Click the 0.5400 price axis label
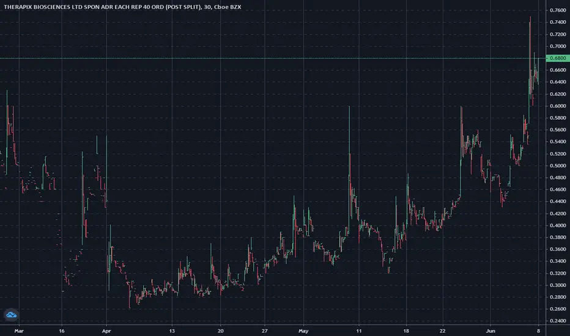This screenshot has width=570, height=336. click(558, 142)
